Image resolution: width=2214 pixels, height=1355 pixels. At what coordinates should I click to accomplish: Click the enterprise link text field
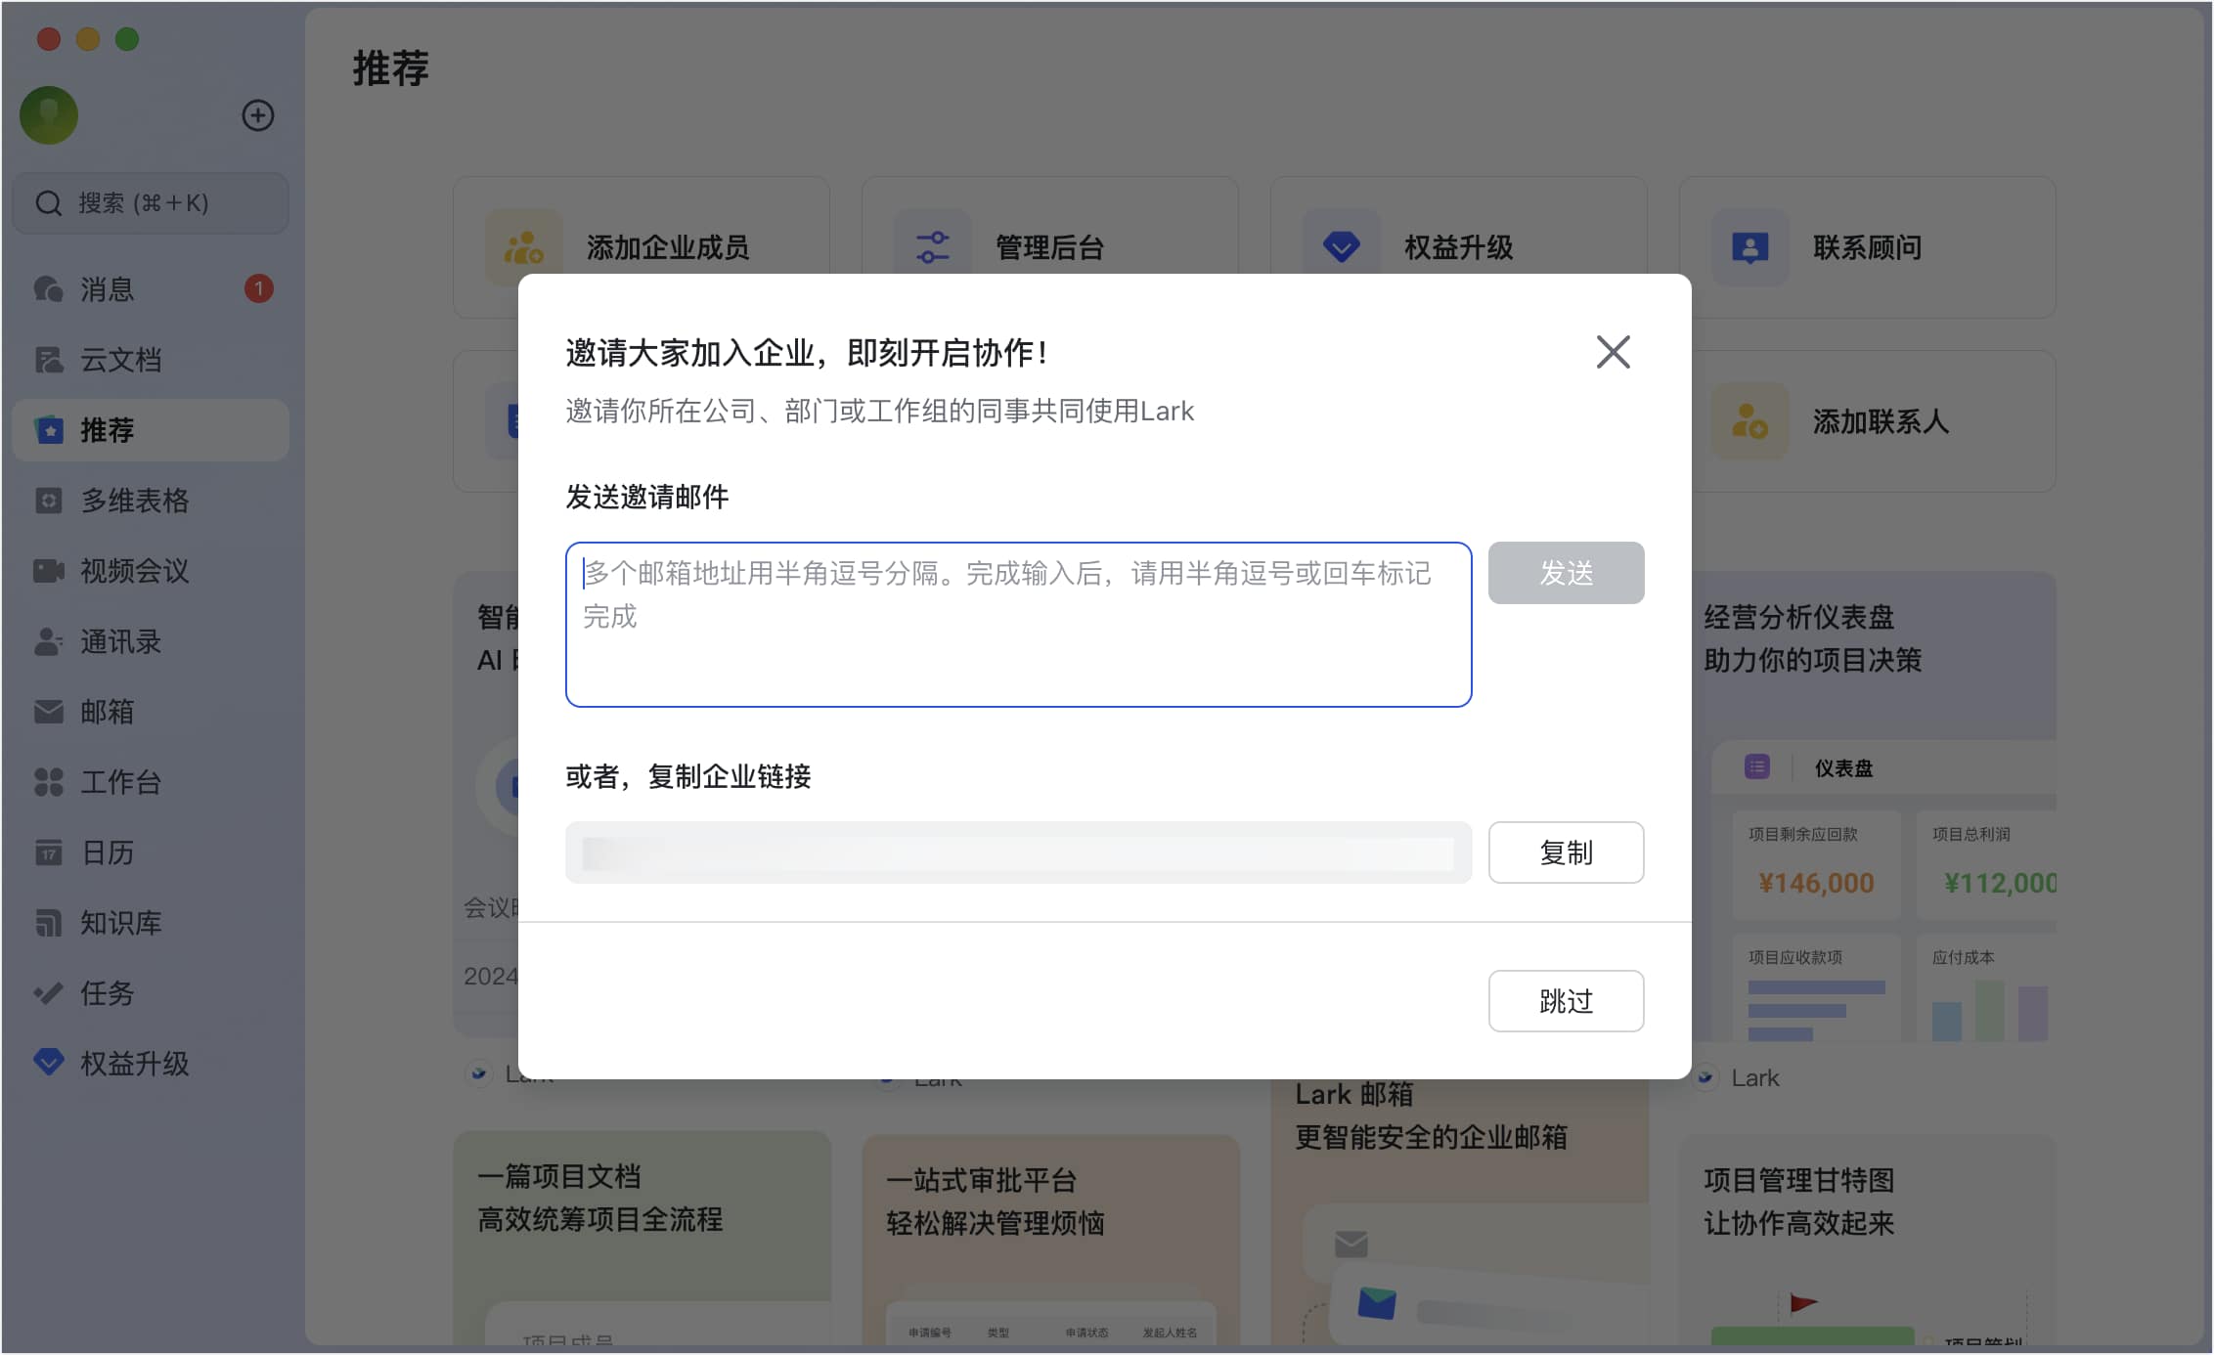(x=1017, y=852)
